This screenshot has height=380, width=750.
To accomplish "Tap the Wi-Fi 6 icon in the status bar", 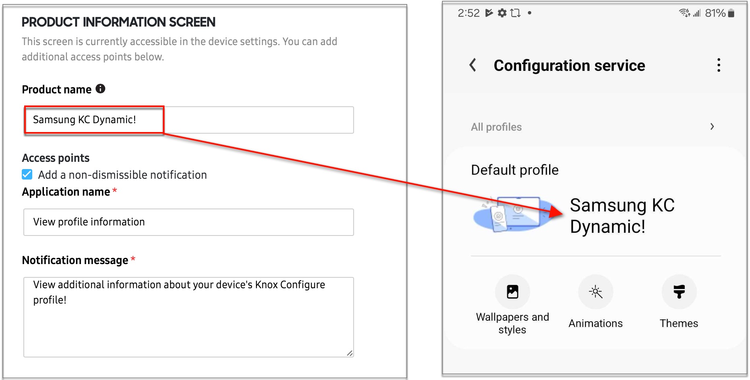I will click(x=684, y=12).
